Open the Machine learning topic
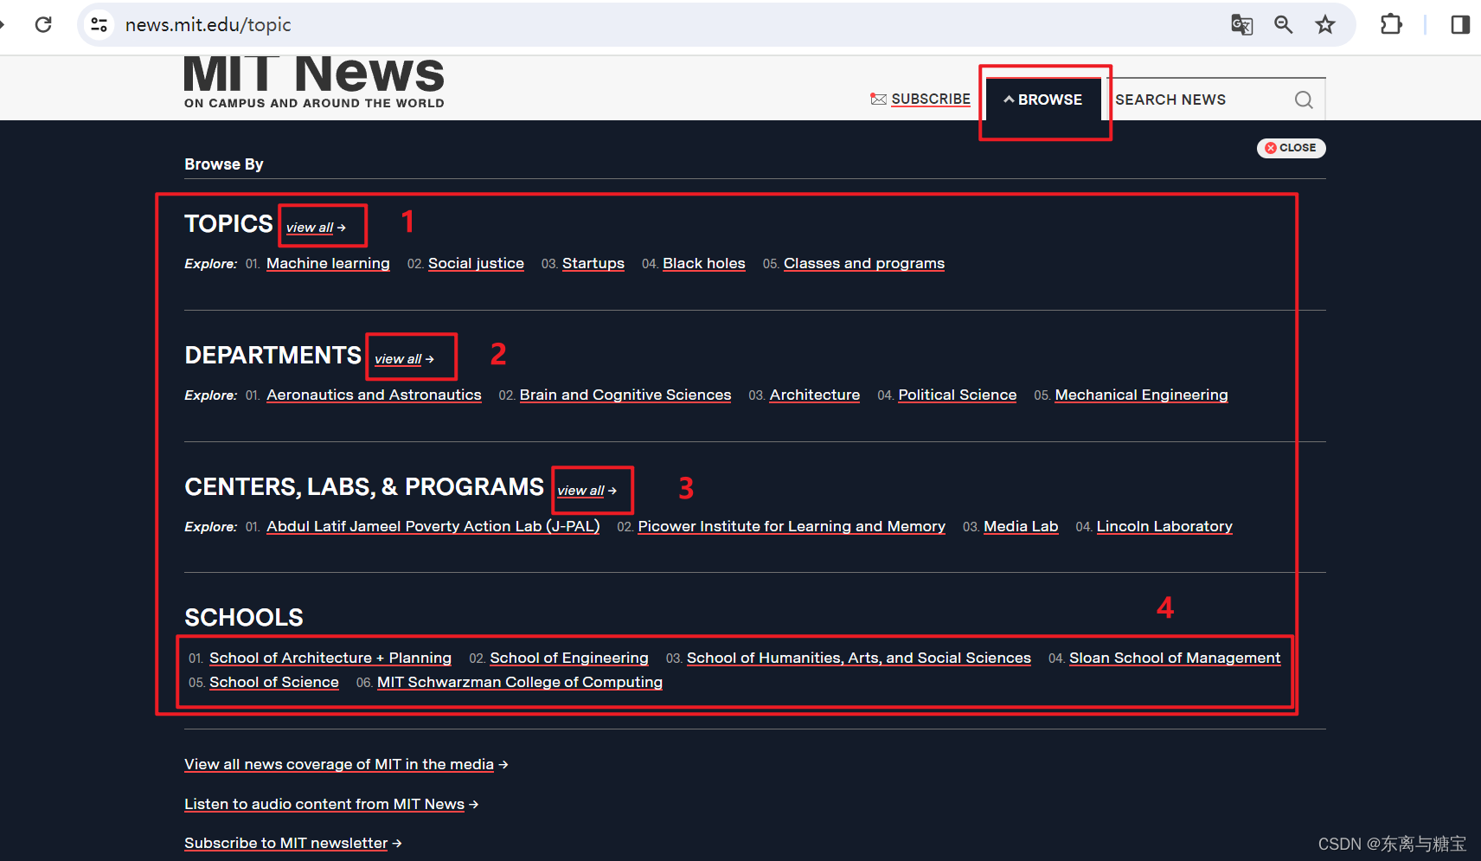This screenshot has width=1481, height=861. click(328, 263)
